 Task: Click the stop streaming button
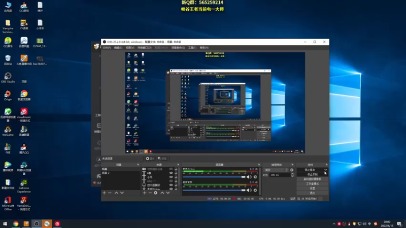pos(310,170)
